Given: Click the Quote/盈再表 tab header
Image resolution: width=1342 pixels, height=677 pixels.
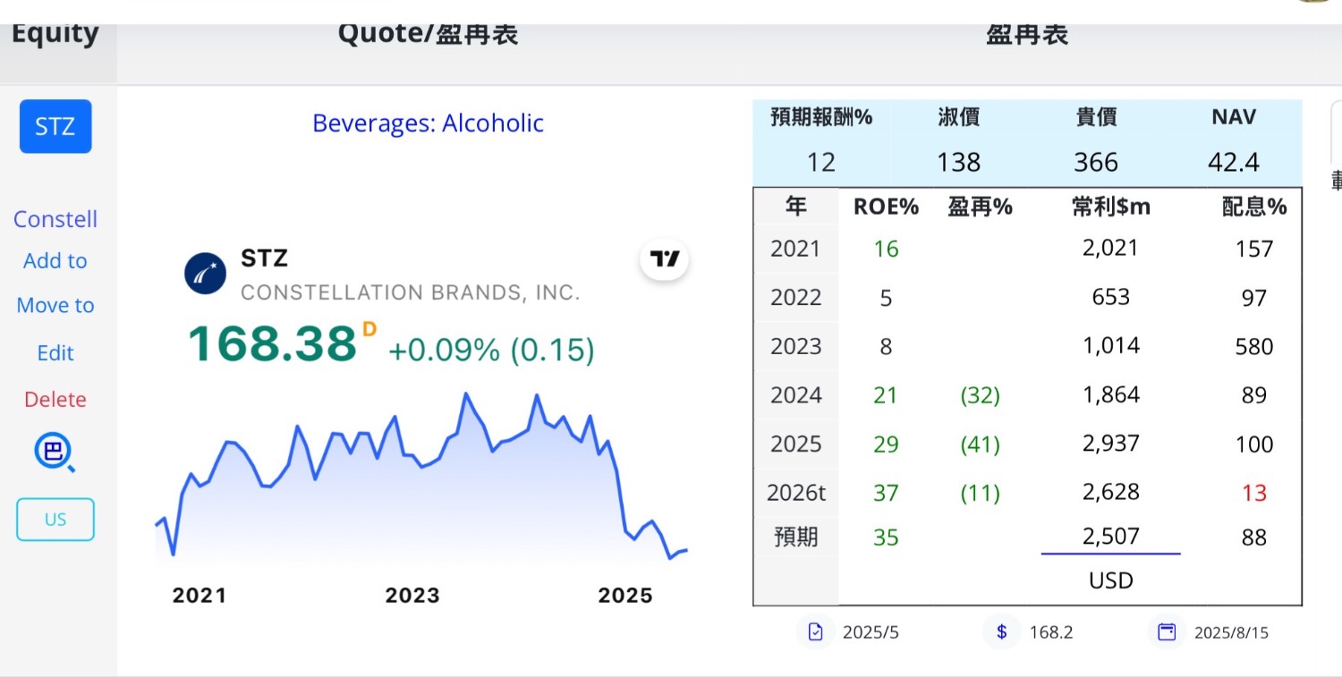Looking at the screenshot, I should coord(428,34).
